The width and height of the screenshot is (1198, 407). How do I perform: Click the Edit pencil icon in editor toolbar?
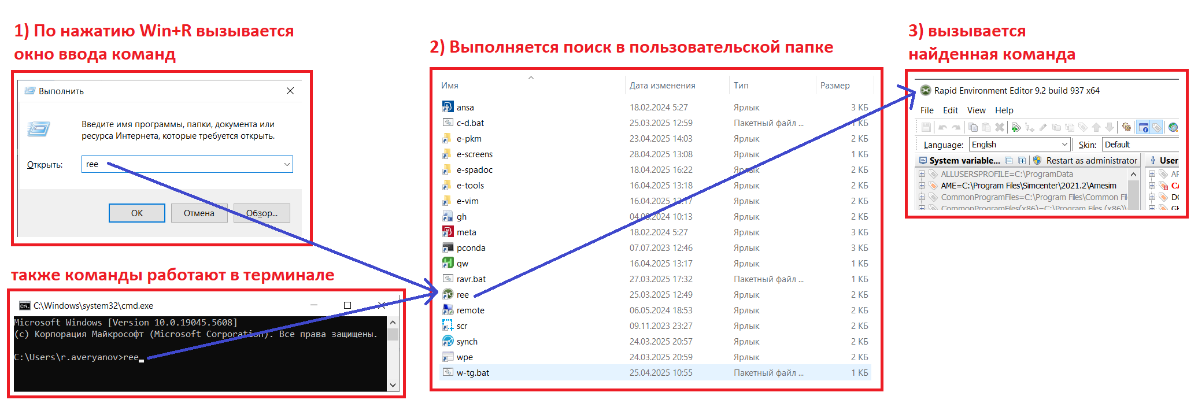[1043, 127]
